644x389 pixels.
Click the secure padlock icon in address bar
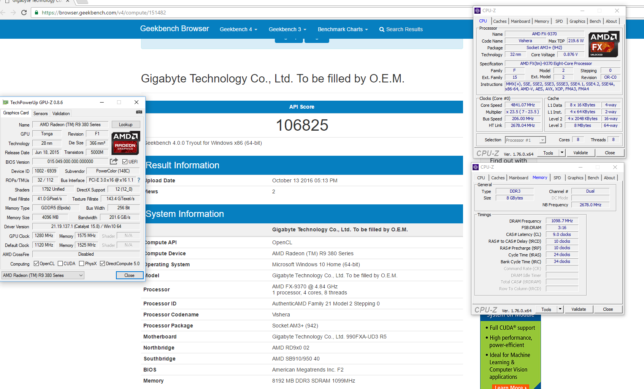[x=36, y=13]
